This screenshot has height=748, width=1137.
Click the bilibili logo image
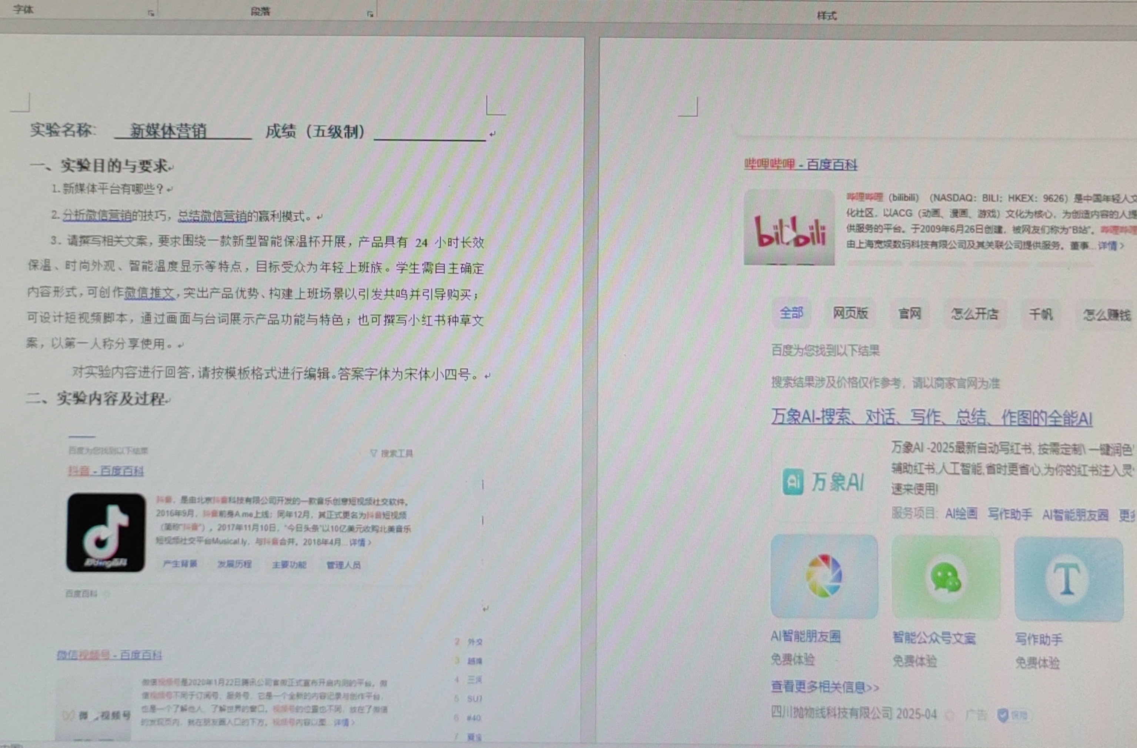tap(789, 227)
